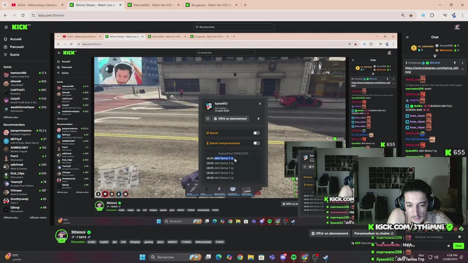Viewport: 468px width, 263px height.
Task: Click the browser address bar
Action: (216, 15)
